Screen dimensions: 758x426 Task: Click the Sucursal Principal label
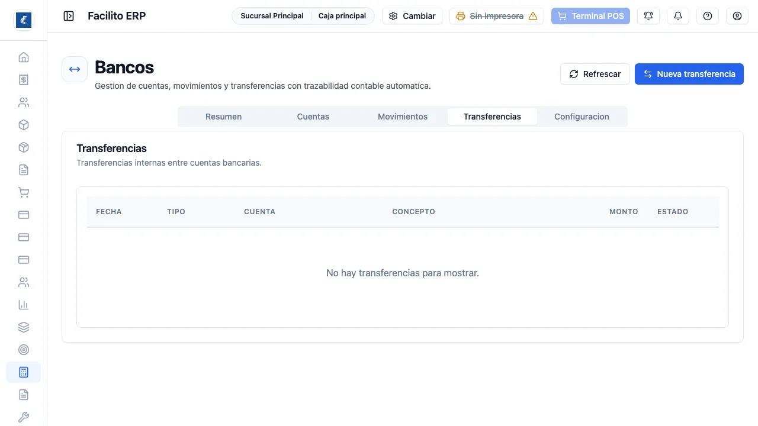(x=272, y=16)
